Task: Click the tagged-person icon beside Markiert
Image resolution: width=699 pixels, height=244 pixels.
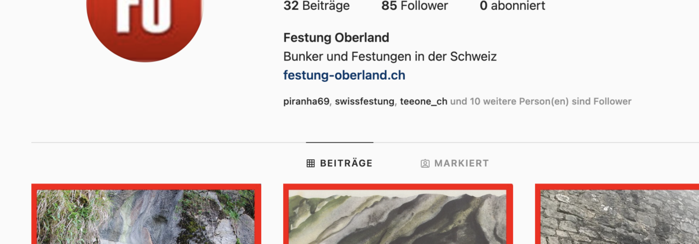Action: coord(425,163)
